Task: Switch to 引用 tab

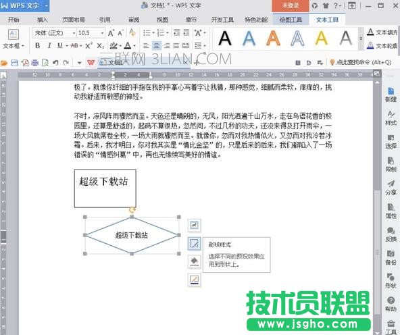Action: (x=105, y=20)
